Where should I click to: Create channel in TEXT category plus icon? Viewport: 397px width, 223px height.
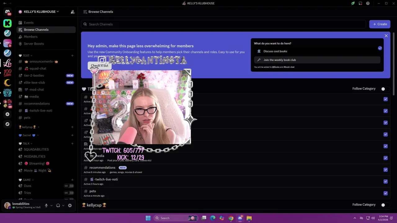[72, 56]
